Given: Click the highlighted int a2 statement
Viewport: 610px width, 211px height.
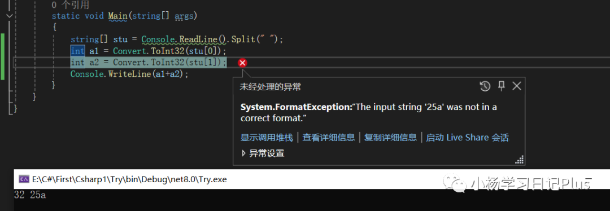Looking at the screenshot, I should 149,62.
